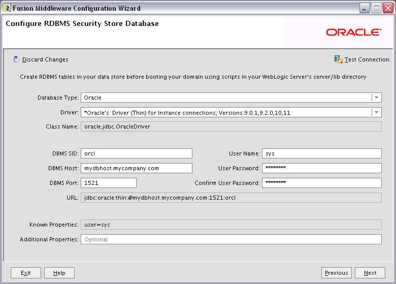Open the Database Type dropdown arrow

click(376, 98)
